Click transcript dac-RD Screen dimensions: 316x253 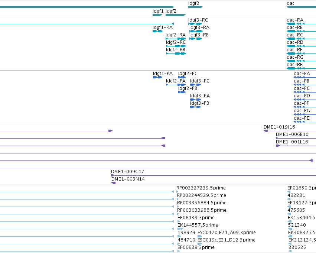(295, 42)
